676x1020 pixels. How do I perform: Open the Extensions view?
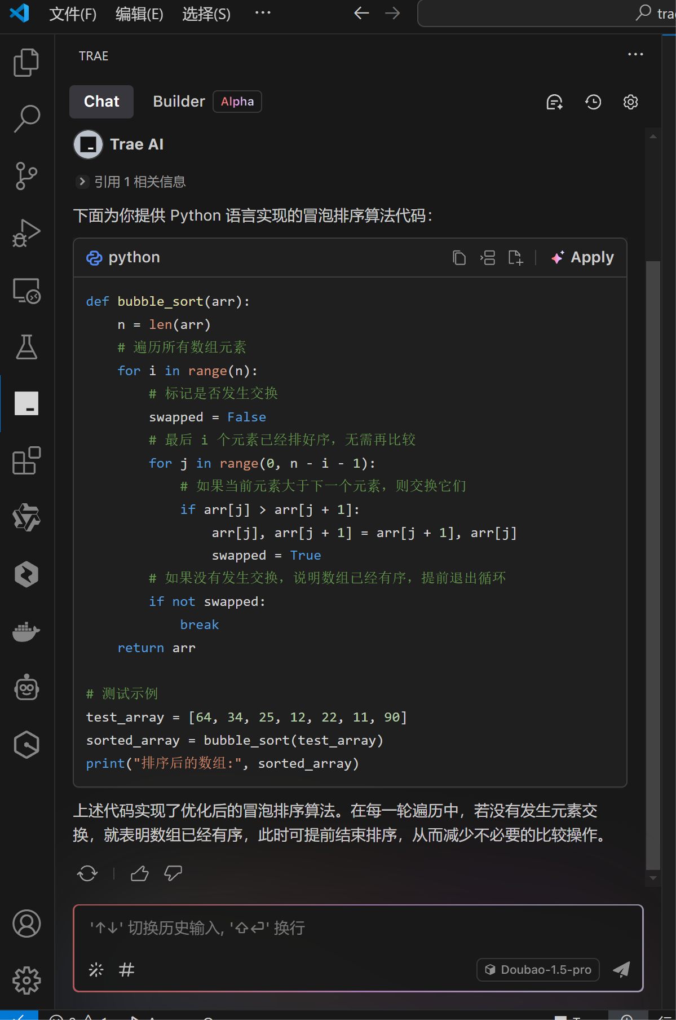pos(26,461)
